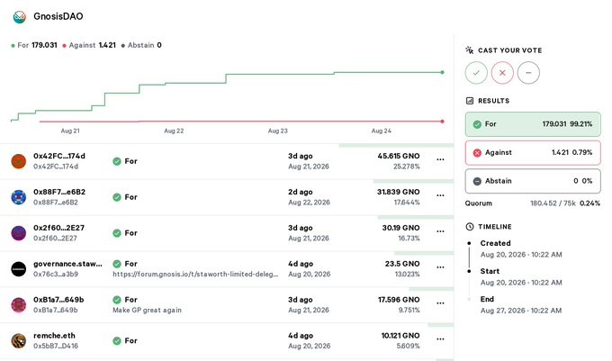Click the Quorum 180.452 / 75k value

coord(553,203)
